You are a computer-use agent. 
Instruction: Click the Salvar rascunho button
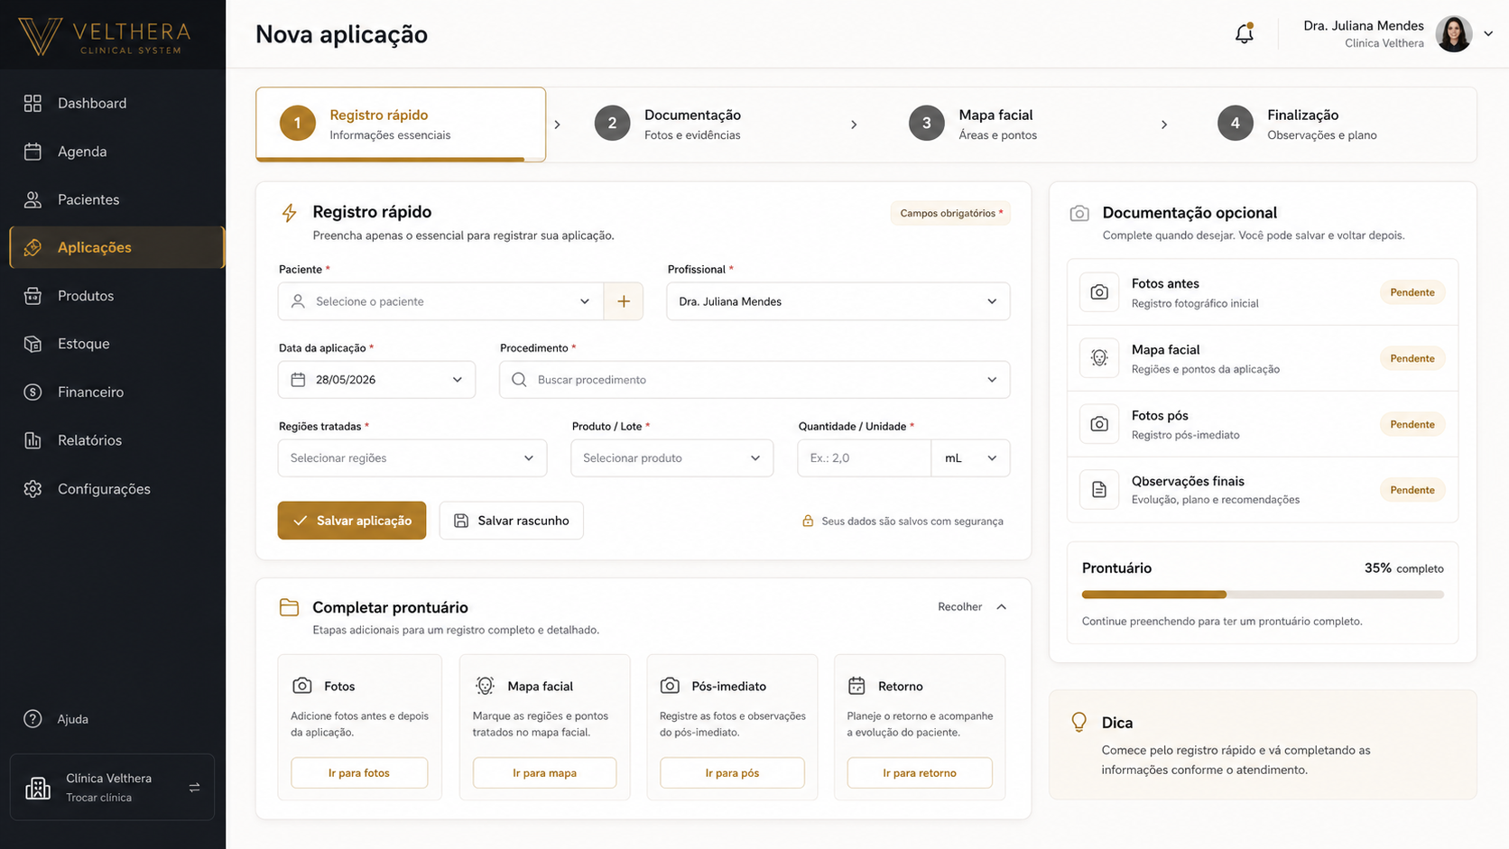tap(512, 521)
